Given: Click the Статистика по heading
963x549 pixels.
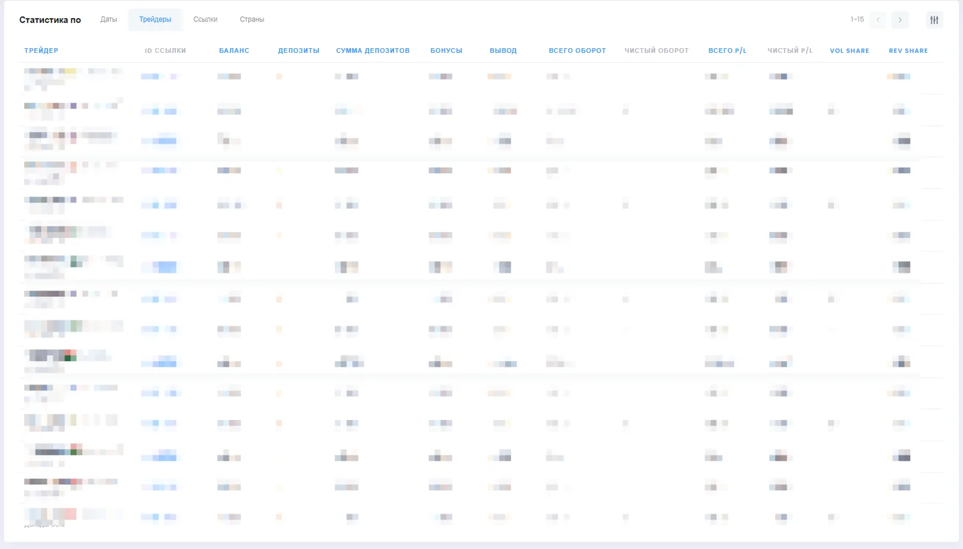Looking at the screenshot, I should tap(50, 20).
